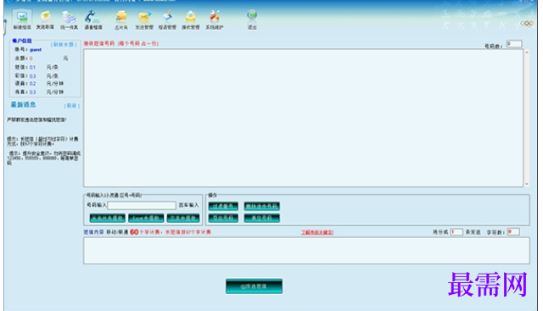Open the red underlined regulations link
Screen dimensions: 543x311
pos(317,232)
